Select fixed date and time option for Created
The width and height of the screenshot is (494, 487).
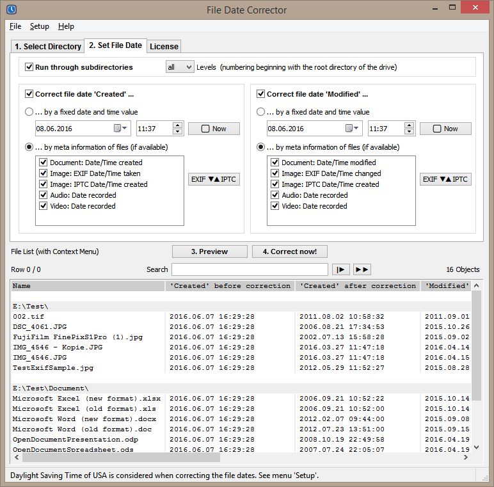point(29,111)
